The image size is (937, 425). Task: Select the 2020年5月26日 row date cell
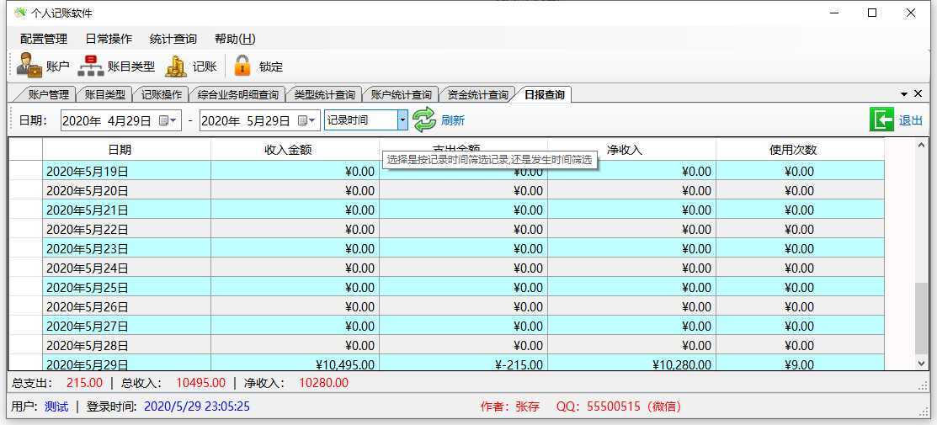coord(126,306)
